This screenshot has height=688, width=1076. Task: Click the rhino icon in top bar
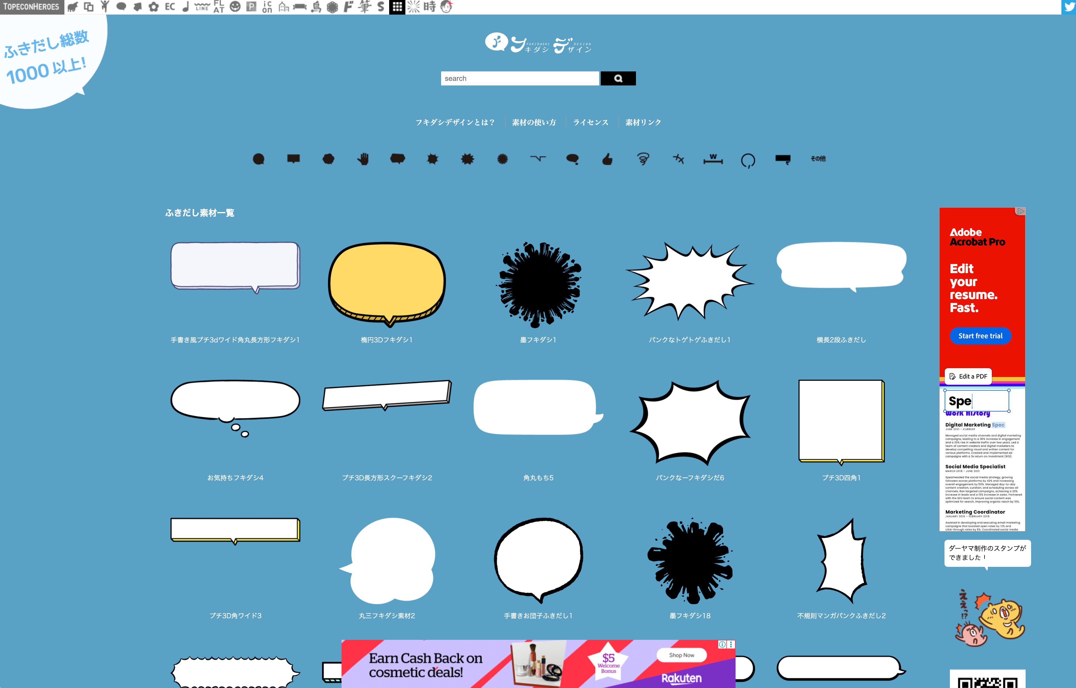pos(73,7)
